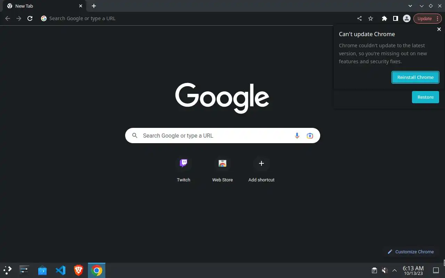Open the profile avatar menu
This screenshot has width=445, height=278.
(x=406, y=18)
